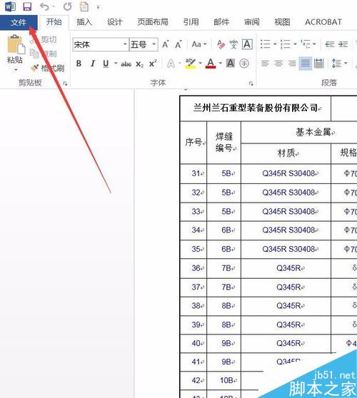Apply the yellow text highlight color
This screenshot has height=398, width=357.
coord(191,63)
